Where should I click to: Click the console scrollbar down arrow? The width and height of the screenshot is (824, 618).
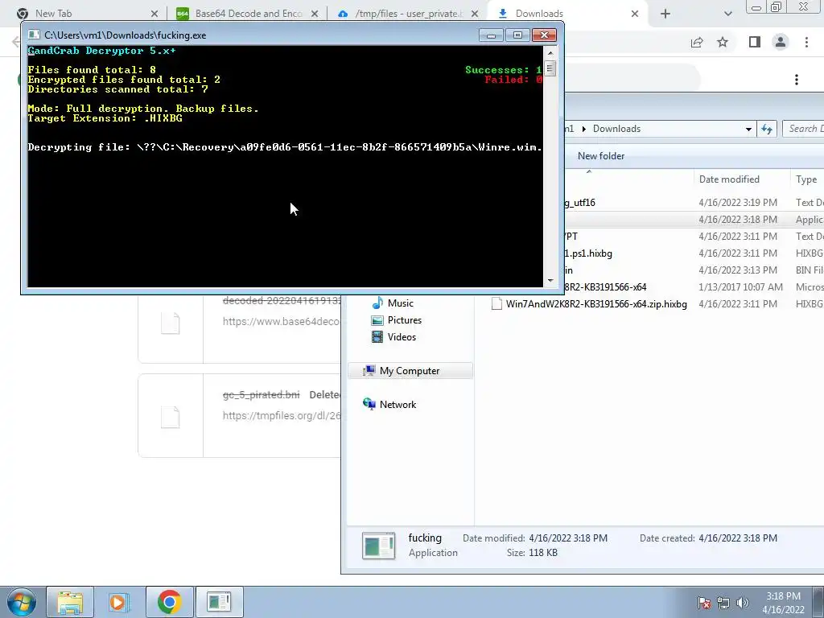pyautogui.click(x=550, y=281)
